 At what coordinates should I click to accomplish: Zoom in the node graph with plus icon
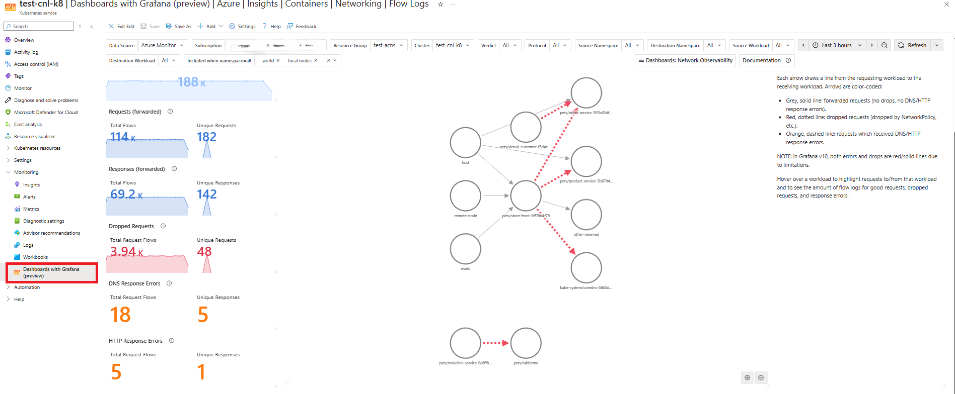coord(747,377)
